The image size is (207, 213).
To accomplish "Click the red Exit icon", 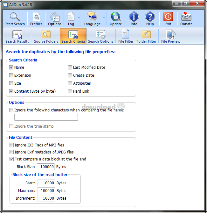I will (x=168, y=17).
